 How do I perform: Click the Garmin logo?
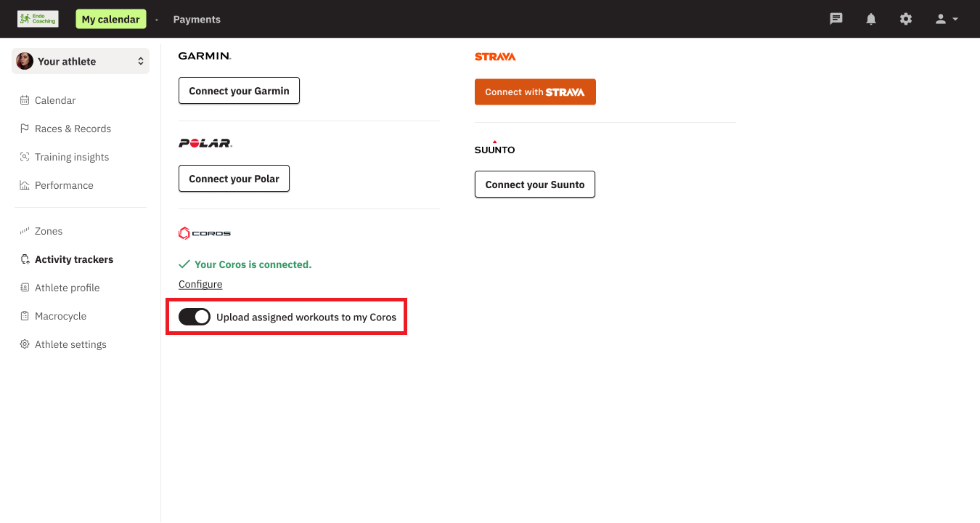[205, 56]
